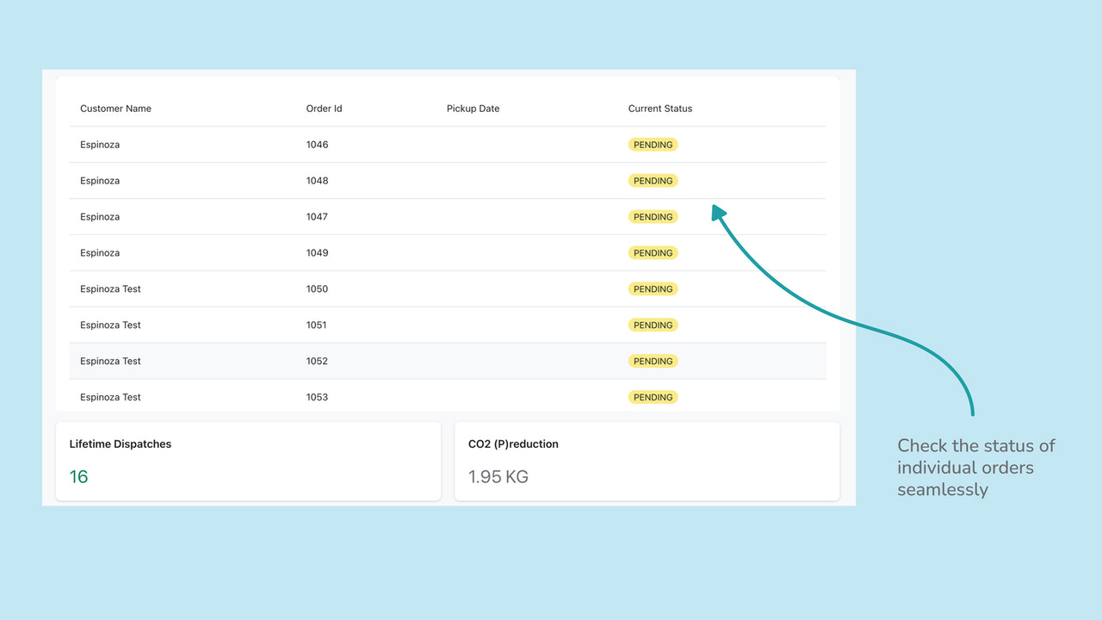Image resolution: width=1102 pixels, height=620 pixels.
Task: Select order id 1047
Action: click(317, 217)
